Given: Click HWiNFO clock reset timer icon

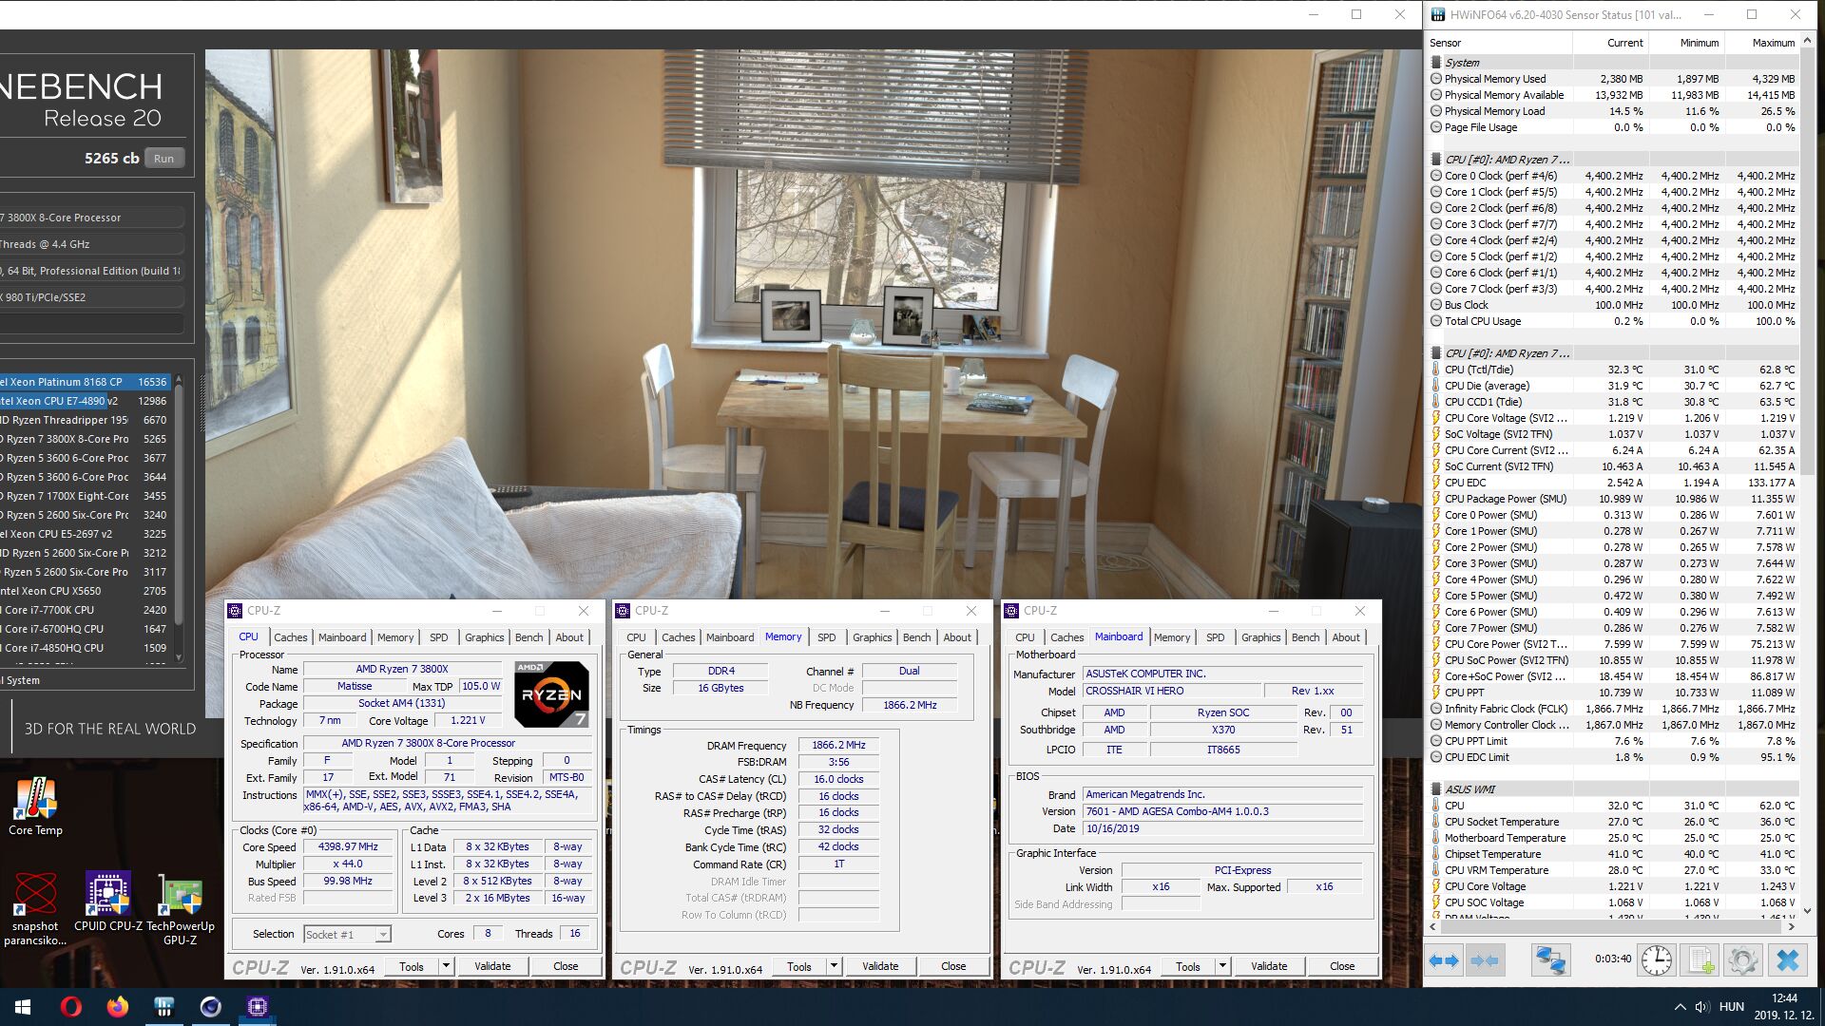Looking at the screenshot, I should [x=1656, y=960].
